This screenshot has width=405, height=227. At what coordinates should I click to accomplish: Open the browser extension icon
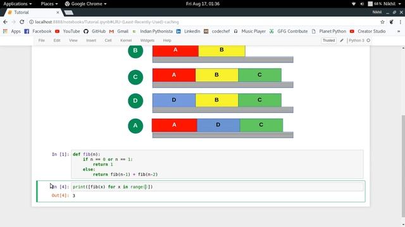tap(391, 22)
